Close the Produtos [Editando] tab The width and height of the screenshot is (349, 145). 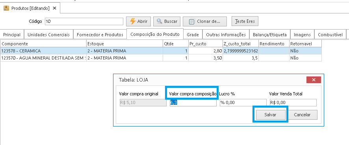[x=54, y=8]
